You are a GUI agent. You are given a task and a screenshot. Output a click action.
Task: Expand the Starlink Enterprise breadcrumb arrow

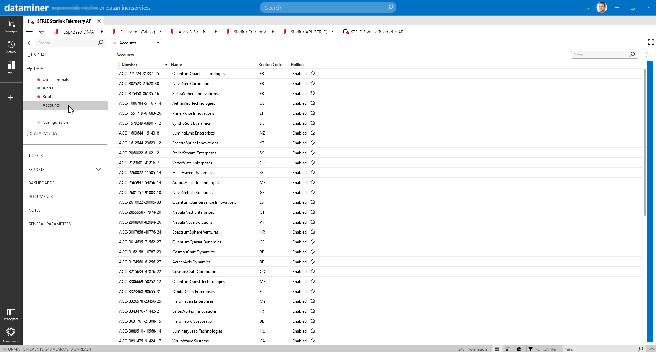tap(273, 32)
